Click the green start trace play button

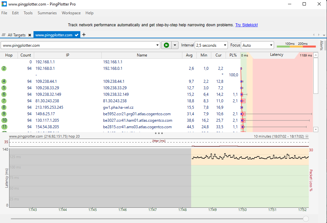pyautogui.click(x=166, y=45)
